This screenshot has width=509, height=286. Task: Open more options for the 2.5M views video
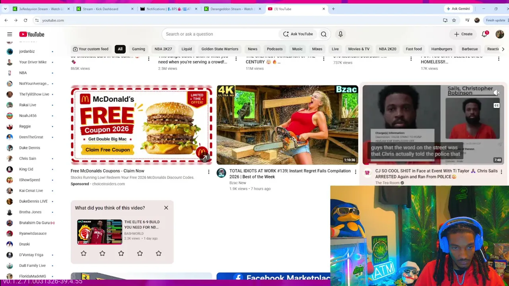coord(236,59)
